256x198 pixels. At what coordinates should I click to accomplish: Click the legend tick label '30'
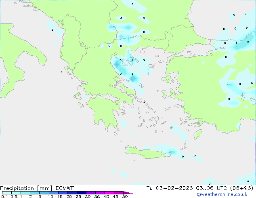[x=88, y=196]
